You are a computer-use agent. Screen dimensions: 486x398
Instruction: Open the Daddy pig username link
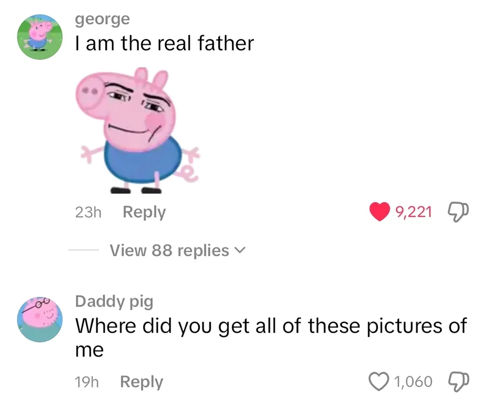click(114, 301)
